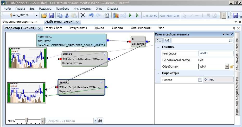Expand the WMA2 block chevron

point(105,54)
